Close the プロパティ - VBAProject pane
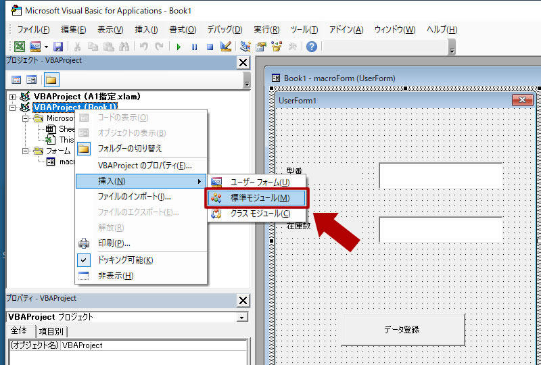541x365 pixels. coord(243,301)
